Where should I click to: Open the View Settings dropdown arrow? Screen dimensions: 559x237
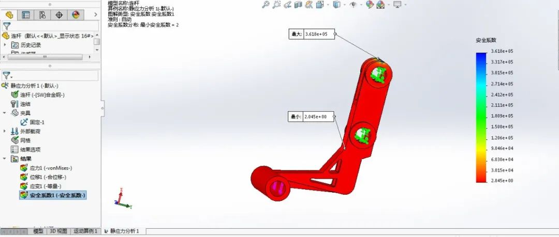click(405, 5)
